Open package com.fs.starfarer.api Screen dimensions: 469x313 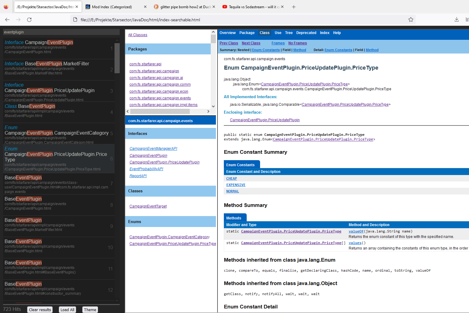coord(145,64)
